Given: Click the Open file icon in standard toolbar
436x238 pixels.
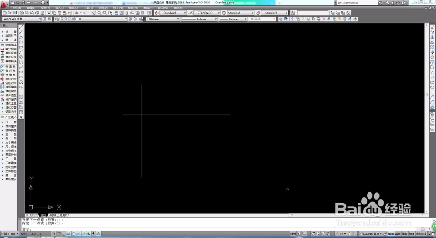Looking at the screenshot, I should point(10,13).
